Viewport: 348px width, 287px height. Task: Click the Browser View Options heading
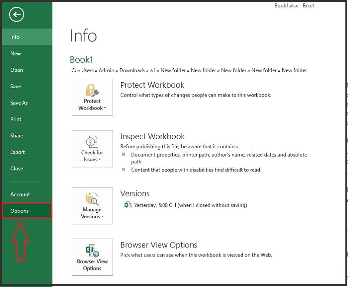[159, 245]
